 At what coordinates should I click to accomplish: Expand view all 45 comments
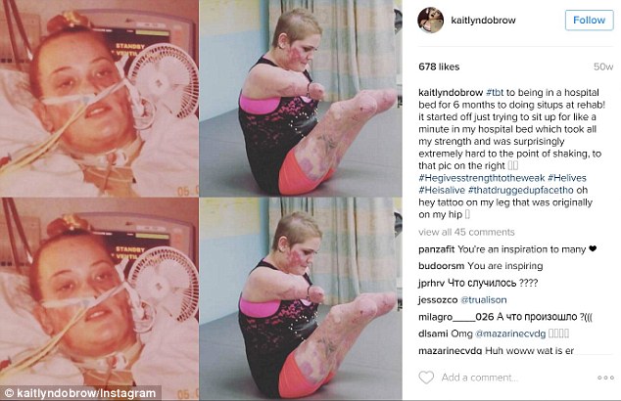pos(466,232)
